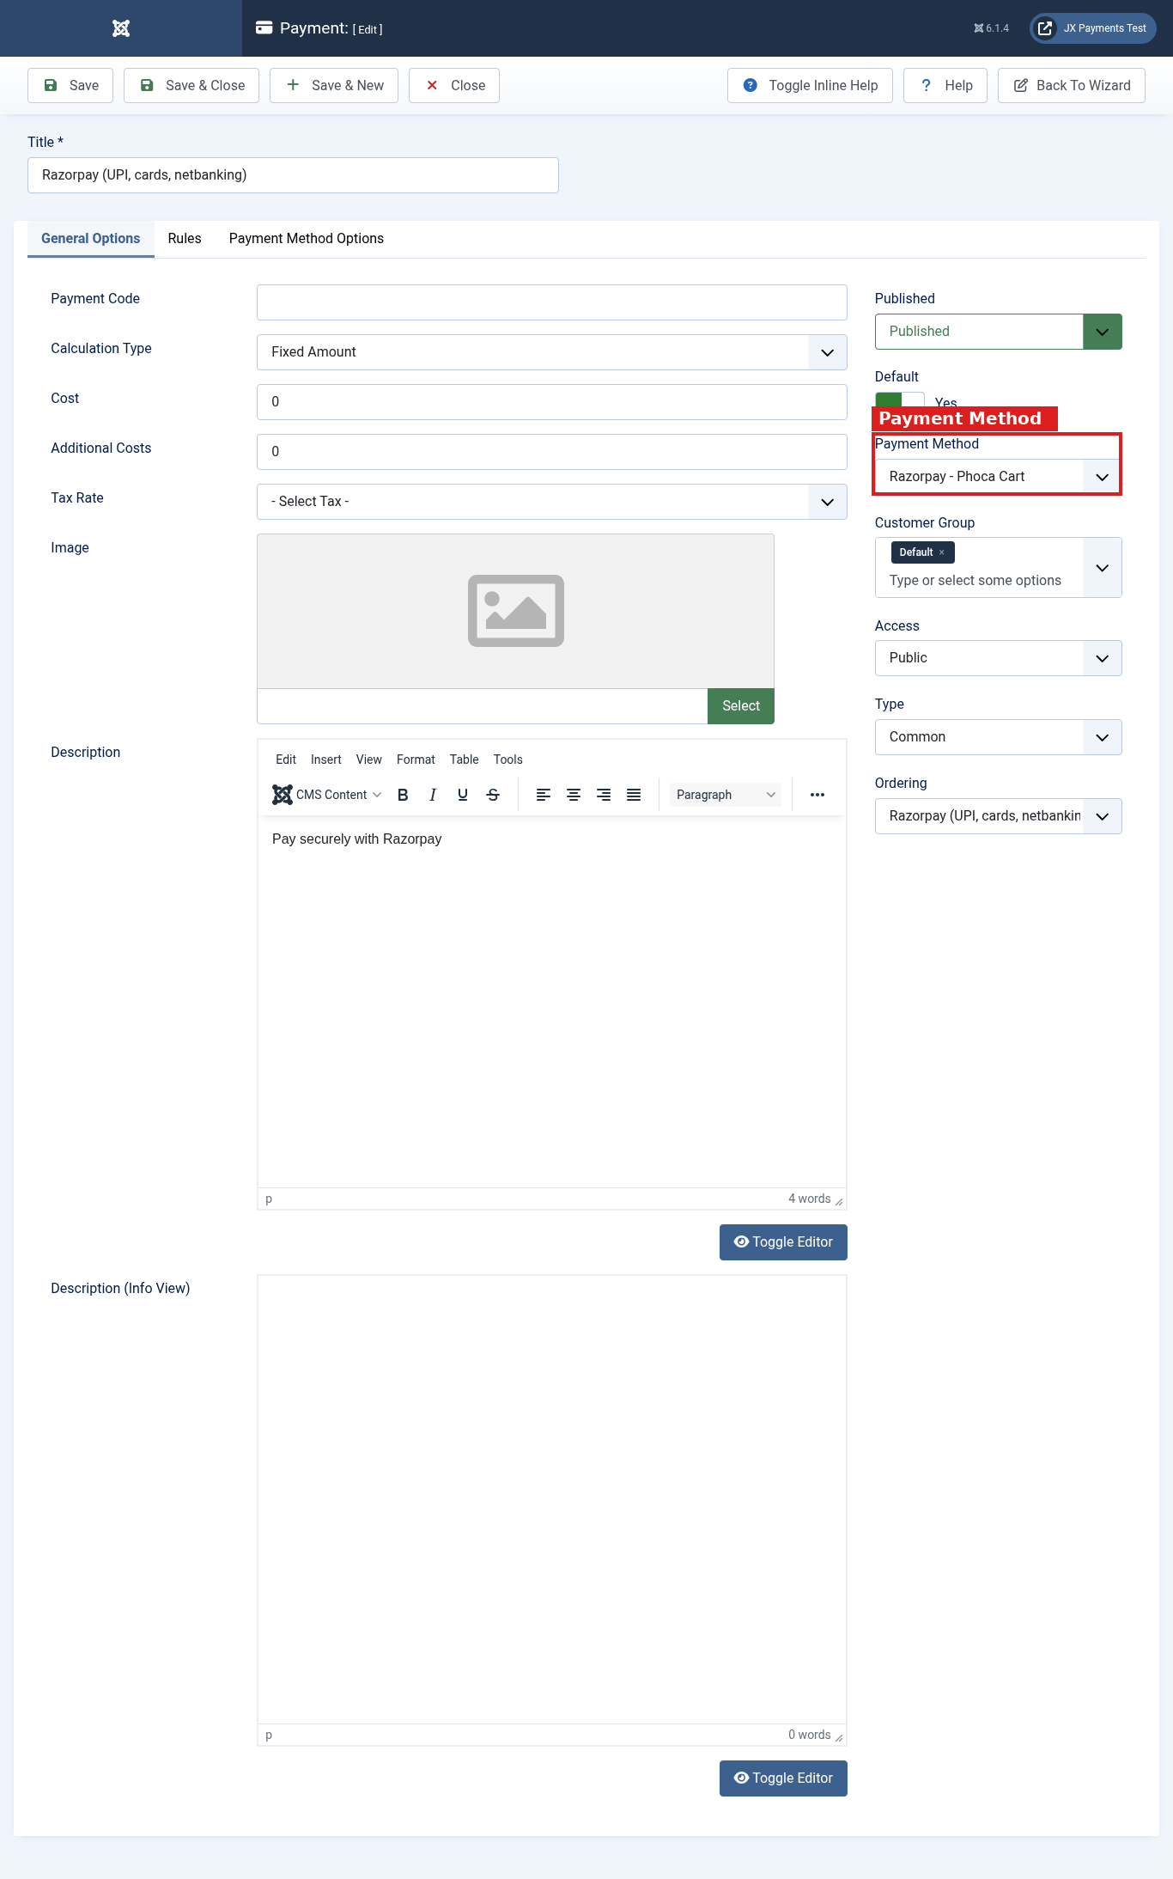Open the CMS Content dropdown
1173x1879 pixels.
coord(326,795)
